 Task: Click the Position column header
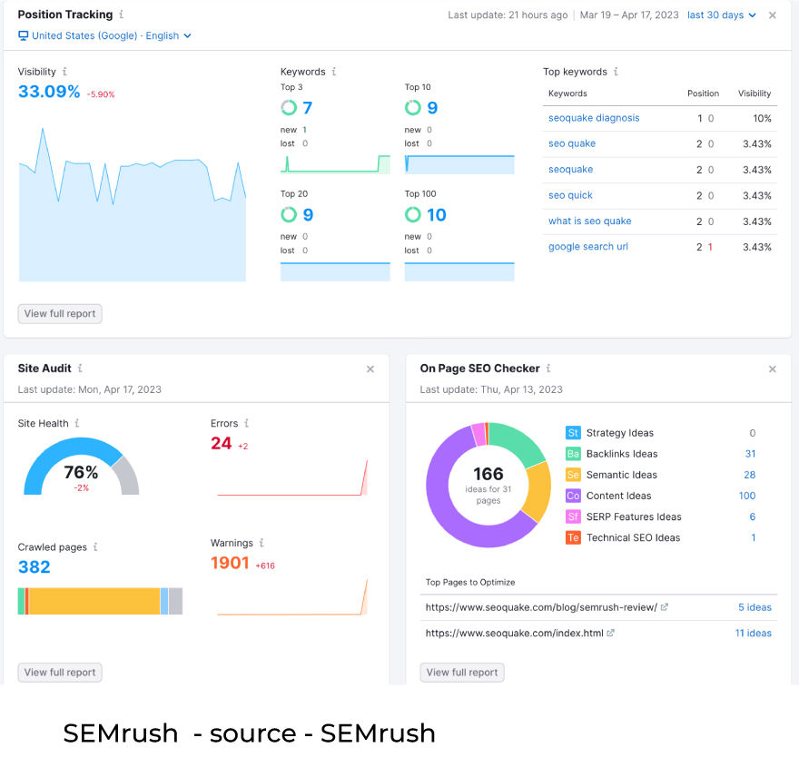tap(703, 93)
